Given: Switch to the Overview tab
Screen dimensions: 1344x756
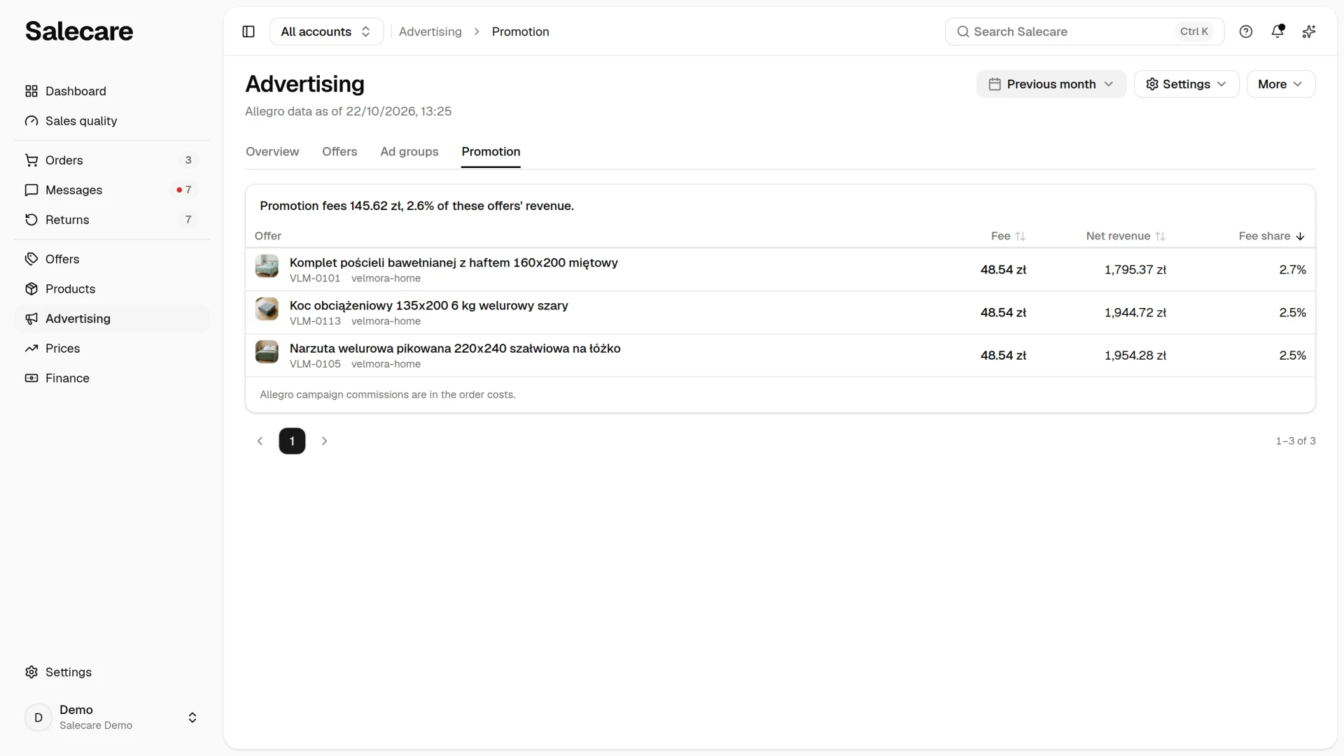Looking at the screenshot, I should 272,152.
